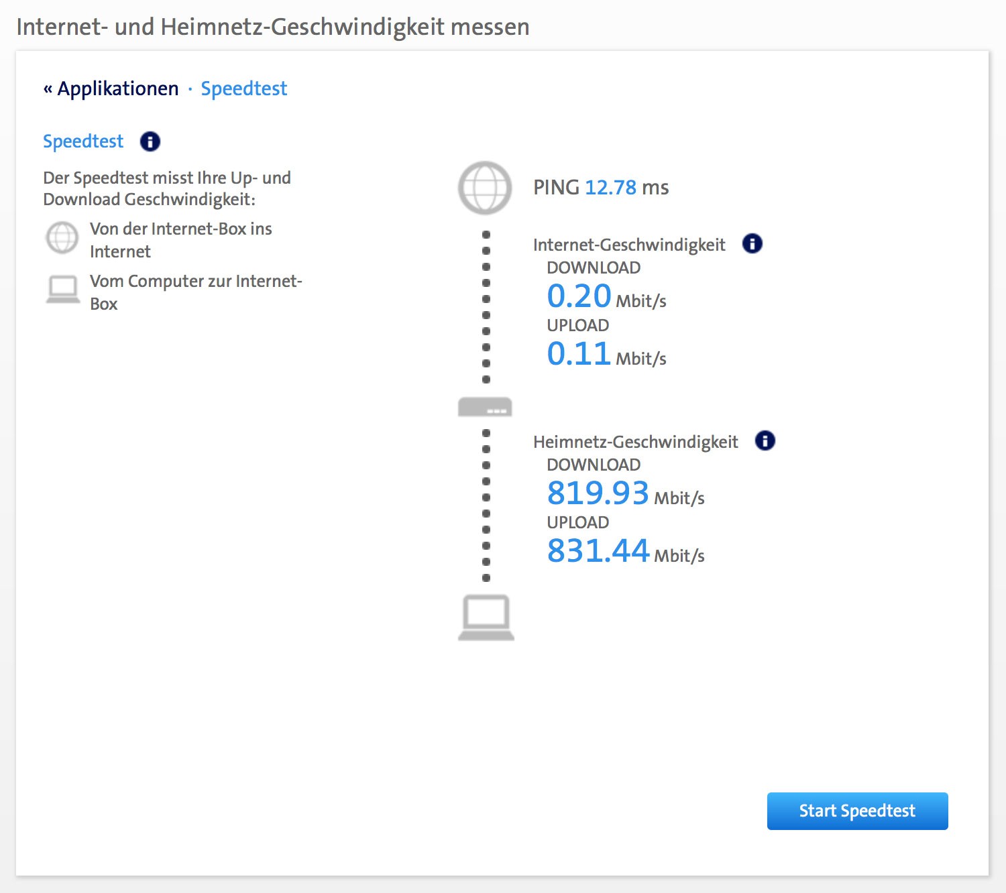Click the PING value 12.78 ms

point(610,188)
